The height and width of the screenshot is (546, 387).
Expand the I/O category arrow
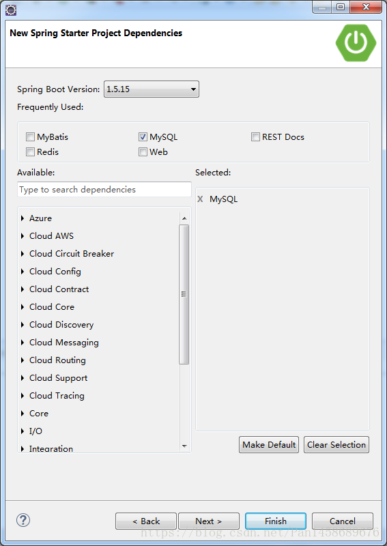click(23, 431)
